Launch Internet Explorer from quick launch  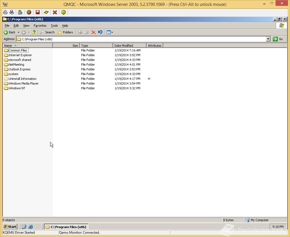31,227
